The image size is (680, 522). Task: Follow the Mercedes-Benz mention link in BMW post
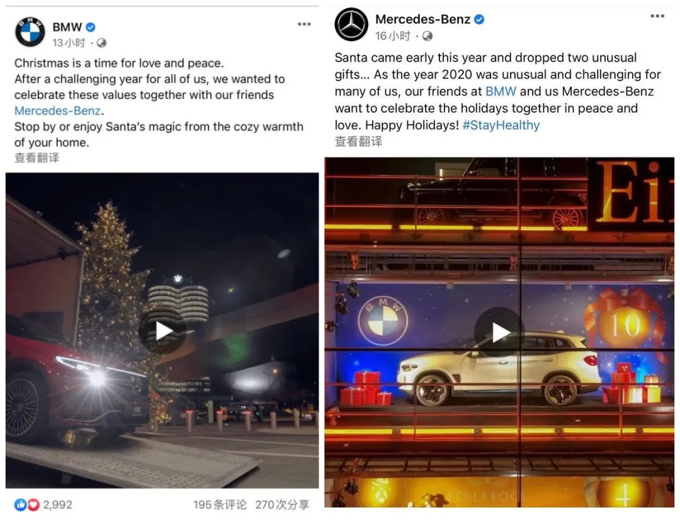click(58, 111)
